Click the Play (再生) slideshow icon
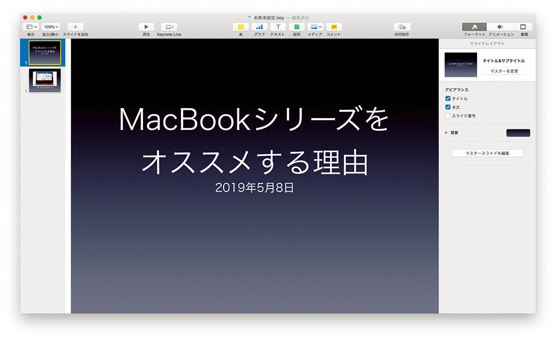The image size is (556, 340). (146, 27)
